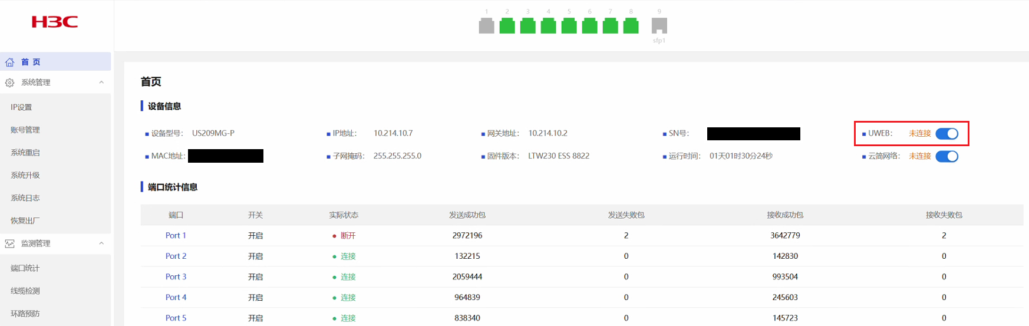The width and height of the screenshot is (1029, 326).
Task: Click the green port 5 indicator icon
Action: (x=569, y=26)
